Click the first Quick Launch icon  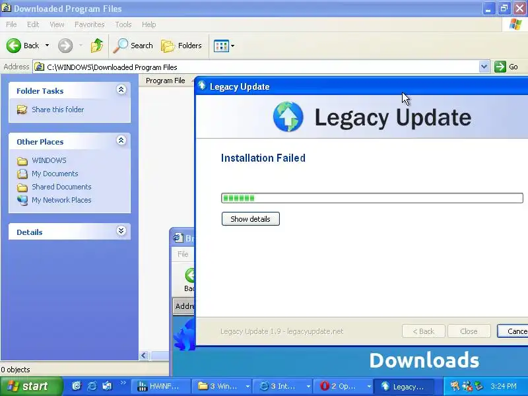click(77, 386)
